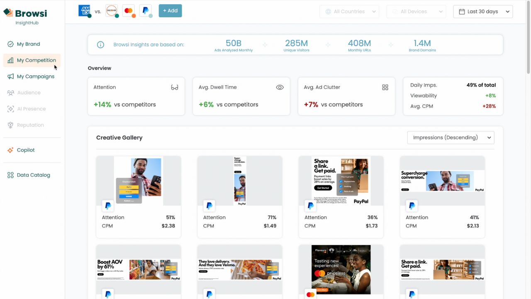Click the My Campaigns megaphone icon

click(x=10, y=76)
